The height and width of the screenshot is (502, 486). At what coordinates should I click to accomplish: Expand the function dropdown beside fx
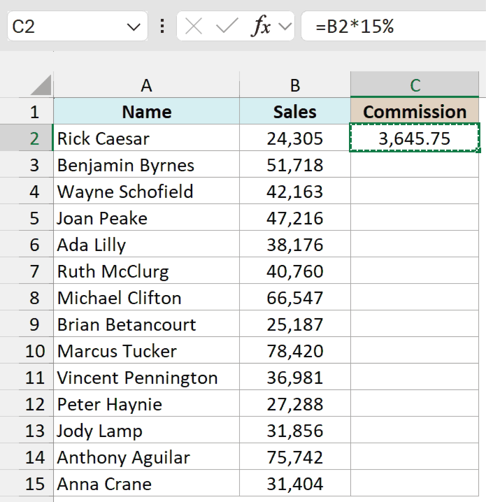[x=285, y=27]
